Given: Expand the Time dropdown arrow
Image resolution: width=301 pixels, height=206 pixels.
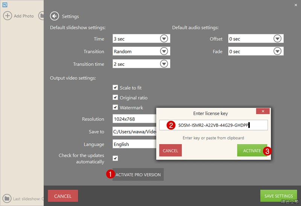Looking at the screenshot, I should point(164,39).
